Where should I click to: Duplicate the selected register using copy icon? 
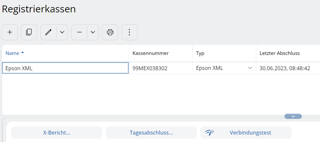click(x=29, y=32)
